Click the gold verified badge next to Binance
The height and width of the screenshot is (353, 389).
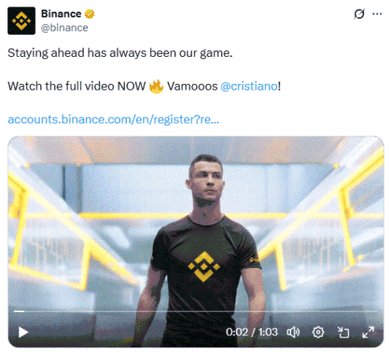pyautogui.click(x=90, y=14)
